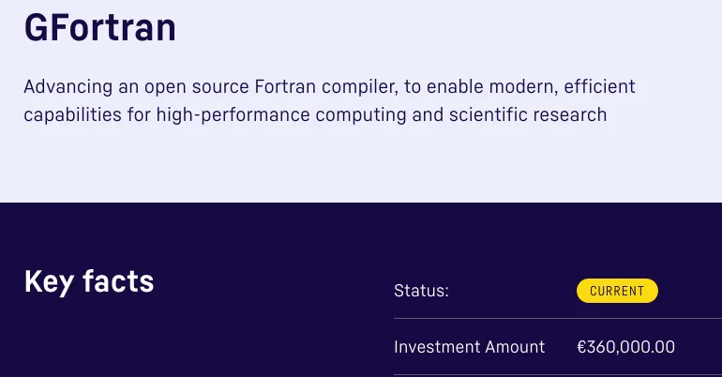This screenshot has height=377, width=722.
Task: Click the yellow CURRENT status badge
Action: pos(617,291)
